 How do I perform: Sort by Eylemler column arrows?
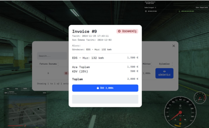coord(172,64)
